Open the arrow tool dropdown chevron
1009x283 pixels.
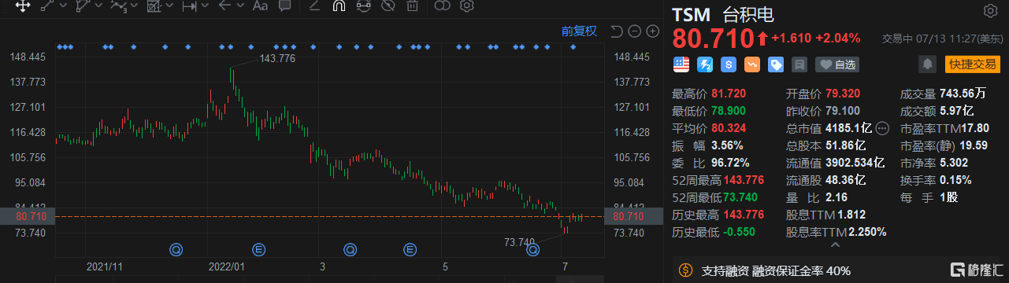click(x=240, y=6)
